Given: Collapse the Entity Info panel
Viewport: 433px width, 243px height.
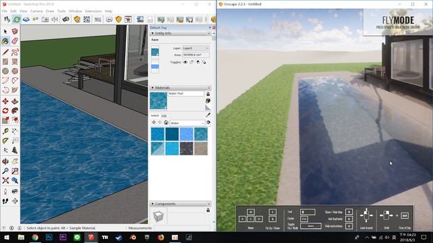Looking at the screenshot, I should [152, 33].
